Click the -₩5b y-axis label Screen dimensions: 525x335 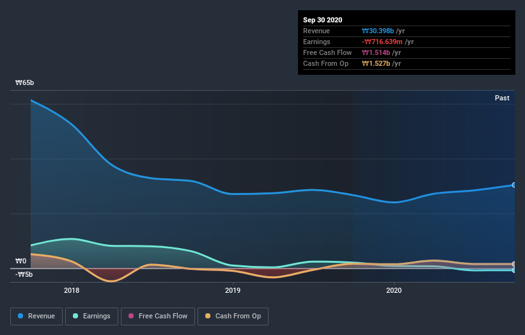[24, 274]
